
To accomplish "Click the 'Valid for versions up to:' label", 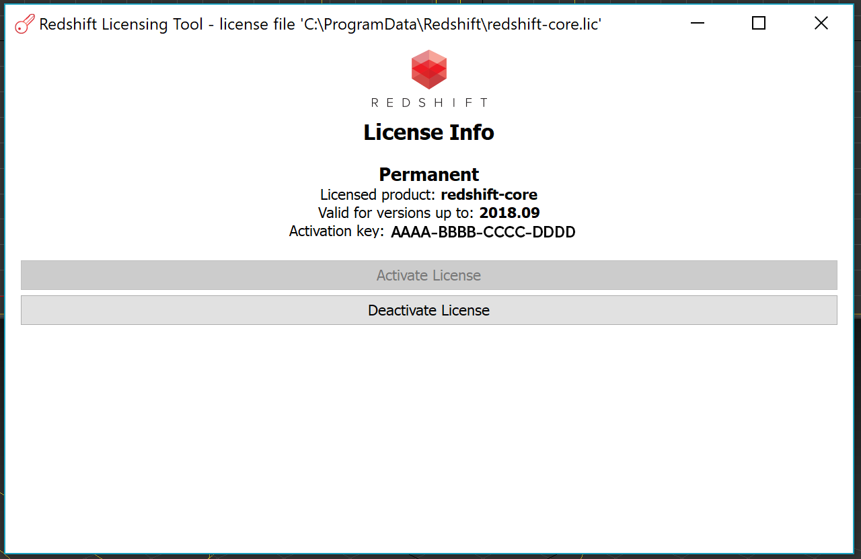I will pos(397,213).
